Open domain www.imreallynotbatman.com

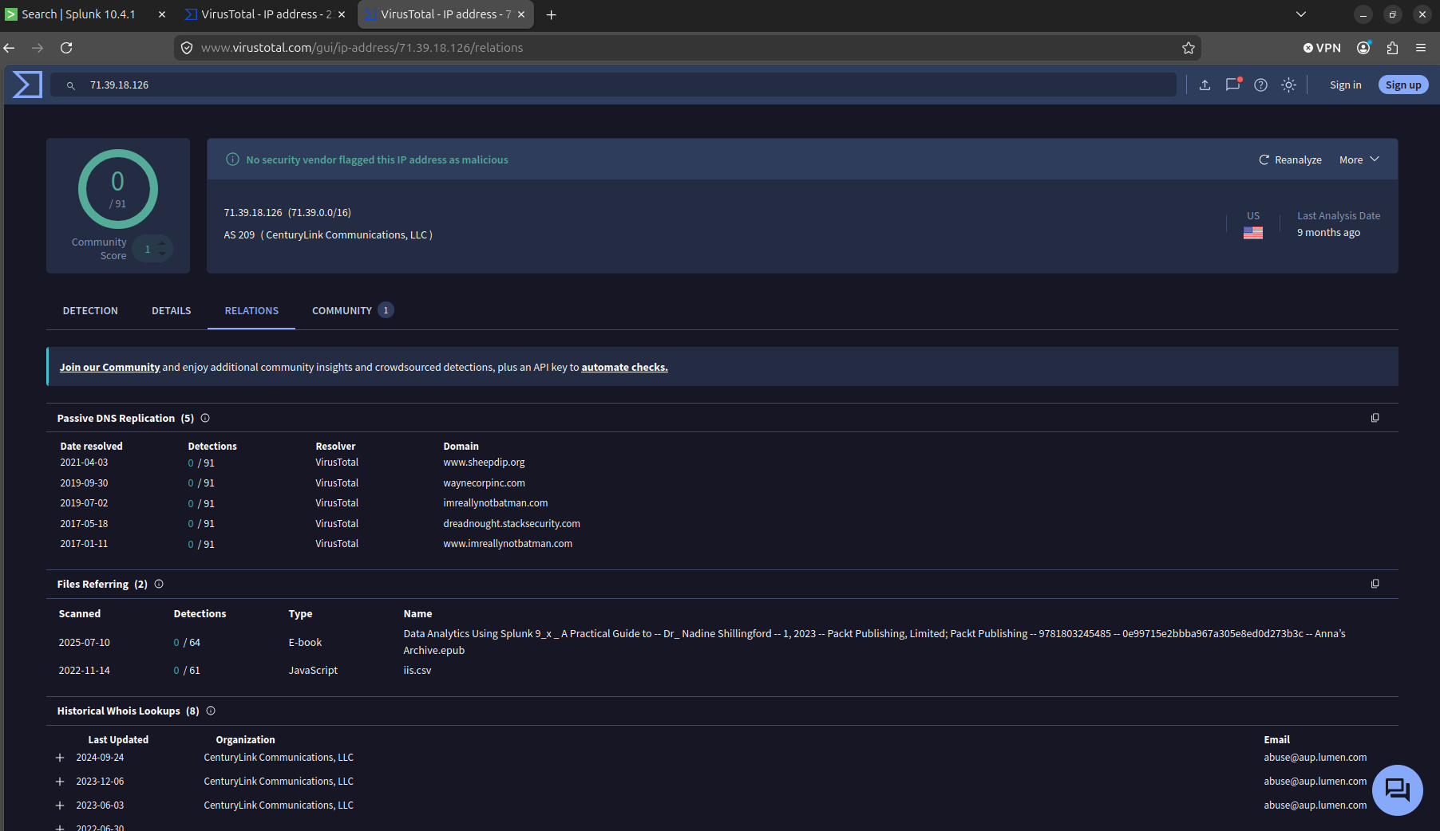coord(508,544)
